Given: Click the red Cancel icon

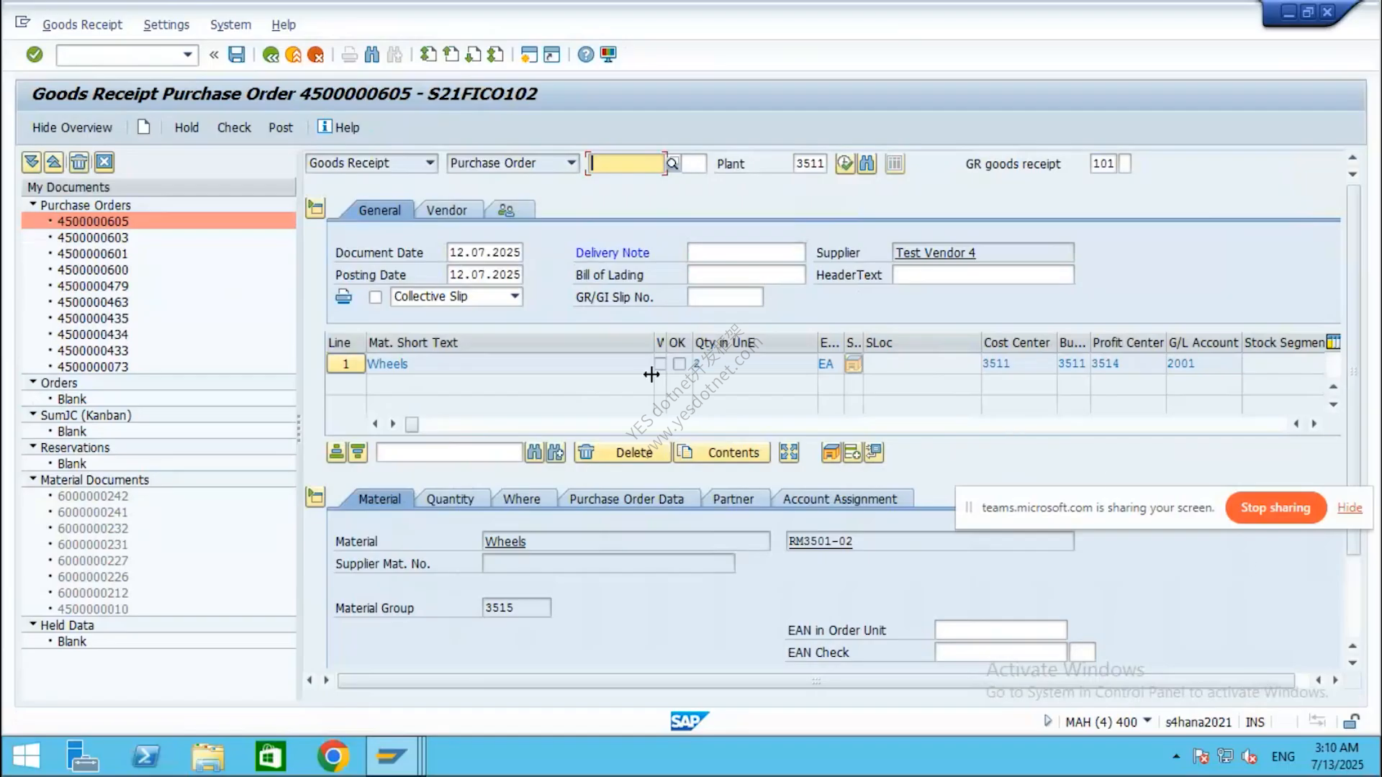Looking at the screenshot, I should (315, 55).
